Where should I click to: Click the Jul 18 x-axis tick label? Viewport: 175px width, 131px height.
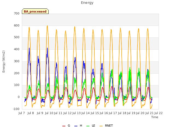122,113
